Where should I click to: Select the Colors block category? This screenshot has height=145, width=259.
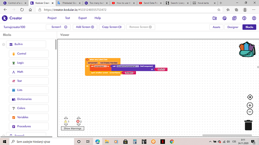click(29, 108)
